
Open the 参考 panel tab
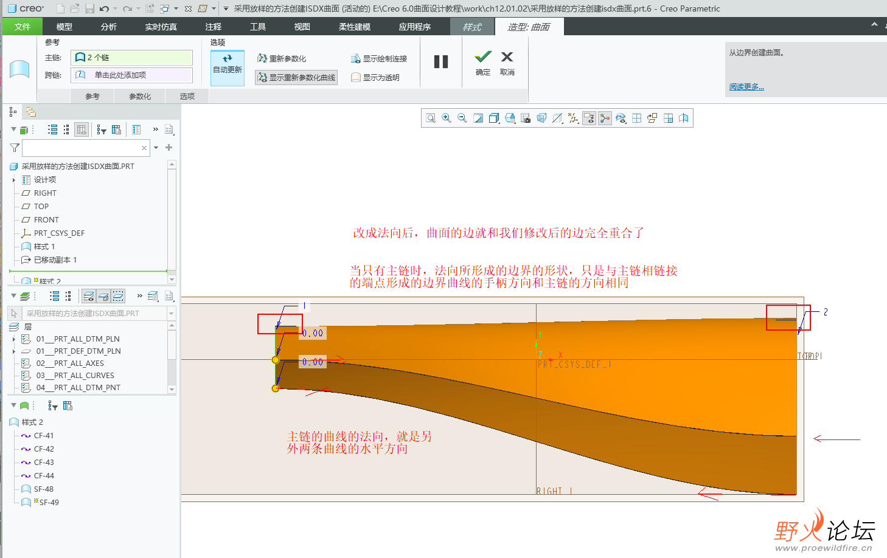click(92, 96)
